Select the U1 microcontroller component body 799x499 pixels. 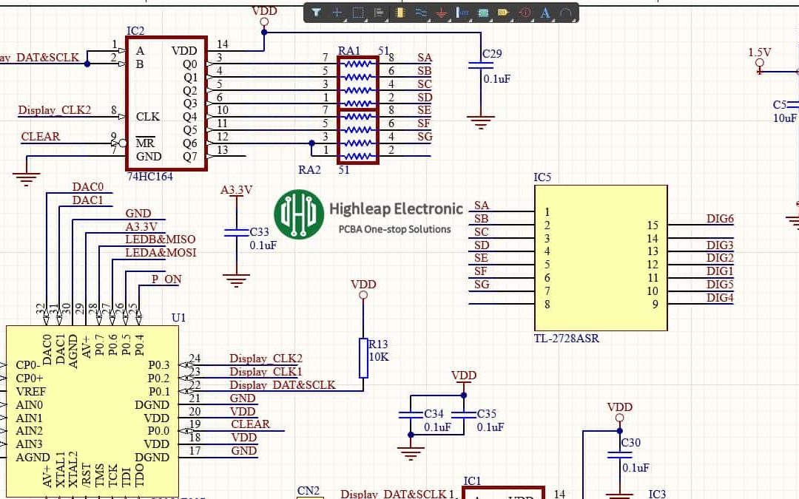pyautogui.click(x=92, y=412)
